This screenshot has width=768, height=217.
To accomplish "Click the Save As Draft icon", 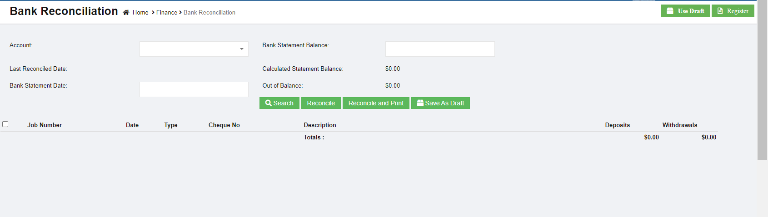I will (420, 103).
